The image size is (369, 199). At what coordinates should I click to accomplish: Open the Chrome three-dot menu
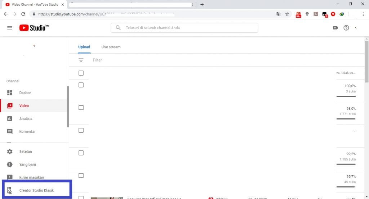[x=363, y=14]
